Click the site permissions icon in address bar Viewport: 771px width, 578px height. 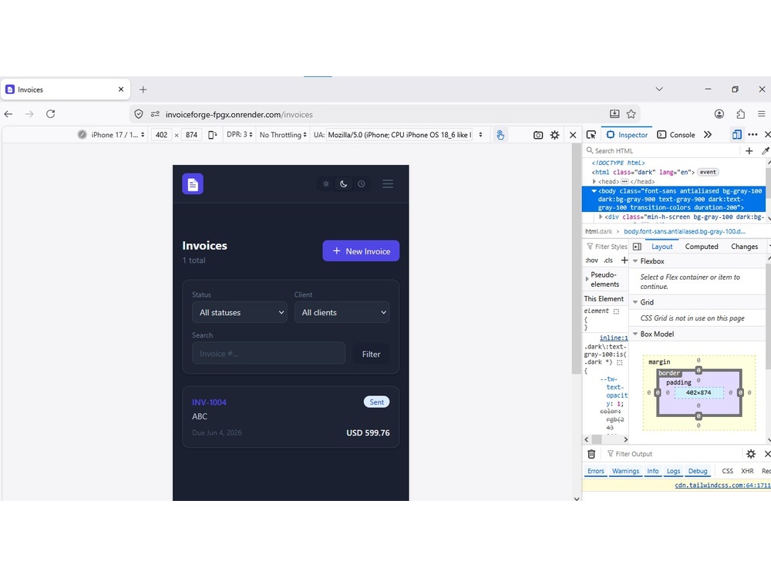coord(155,114)
